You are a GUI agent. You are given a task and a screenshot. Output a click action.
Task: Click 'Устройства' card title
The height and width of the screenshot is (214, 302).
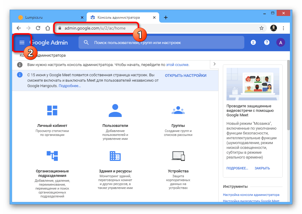point(178,171)
